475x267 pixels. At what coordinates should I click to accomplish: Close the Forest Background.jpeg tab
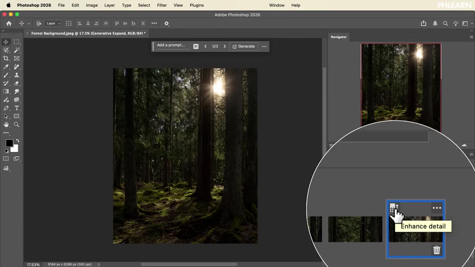(x=27, y=34)
